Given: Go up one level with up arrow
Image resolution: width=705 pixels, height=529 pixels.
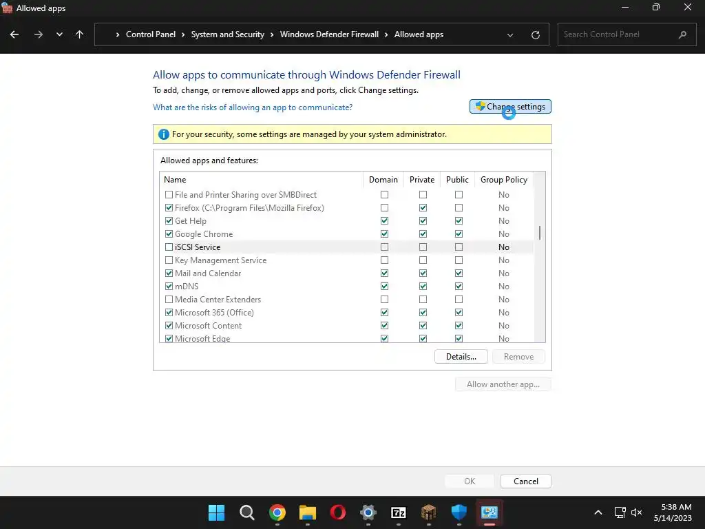Looking at the screenshot, I should [80, 34].
